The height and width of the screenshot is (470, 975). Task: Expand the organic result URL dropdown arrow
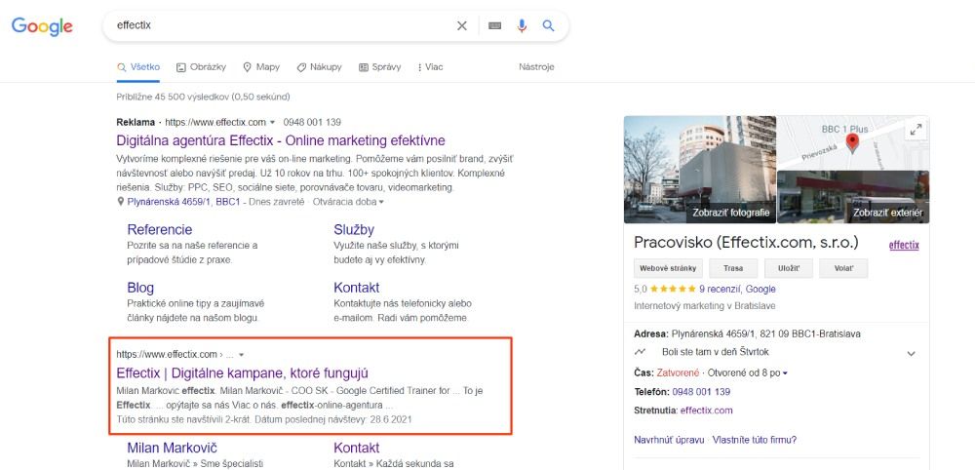coord(241,355)
